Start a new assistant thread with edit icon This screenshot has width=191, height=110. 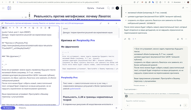pyautogui.click(x=183, y=8)
